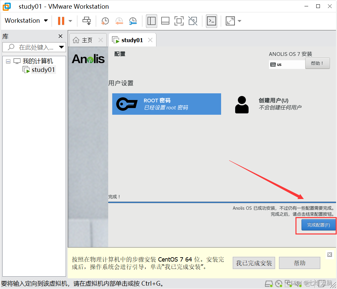This screenshot has height=289, width=337.
Task: Open the snapshot manager
Action: pyautogui.click(x=133, y=21)
